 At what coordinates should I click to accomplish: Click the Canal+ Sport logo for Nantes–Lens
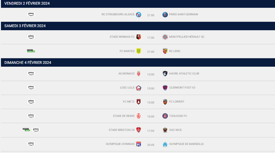[x=31, y=51]
